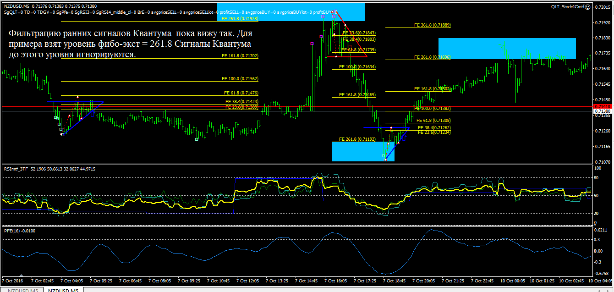The width and height of the screenshot is (614, 292).
Task: Pick the FE 361.8 (0.71889) label
Action: pos(433,25)
